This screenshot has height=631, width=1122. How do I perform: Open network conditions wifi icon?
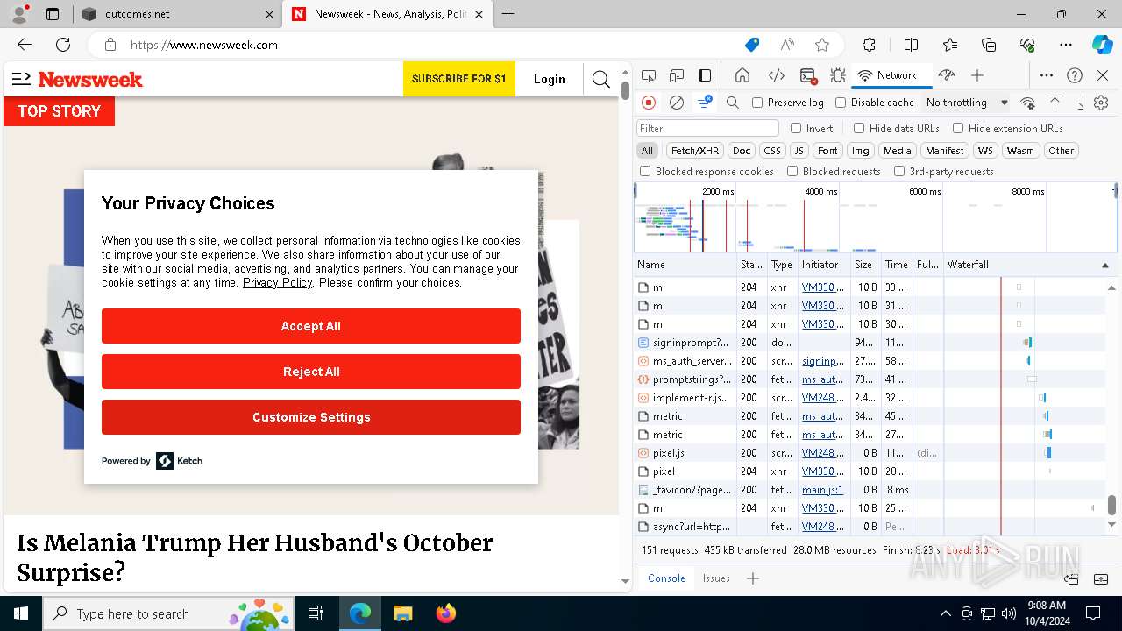tap(1027, 103)
